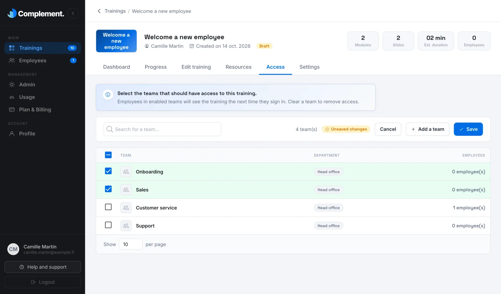Click the Trainings breadcrumb link

[115, 11]
